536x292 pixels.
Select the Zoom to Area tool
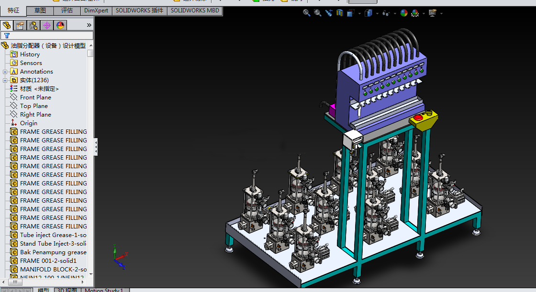pos(318,13)
